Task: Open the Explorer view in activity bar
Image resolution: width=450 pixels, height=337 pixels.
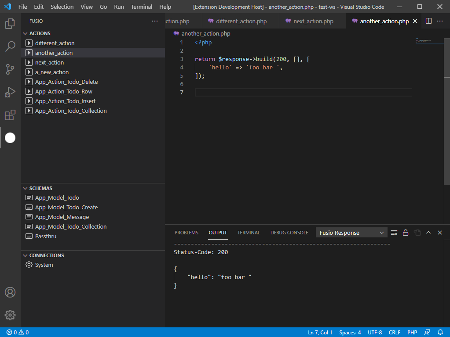Action: pos(10,24)
